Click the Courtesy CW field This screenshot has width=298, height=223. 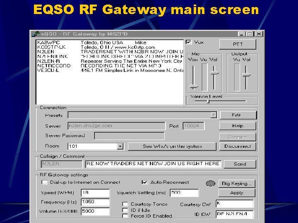pos(235,204)
